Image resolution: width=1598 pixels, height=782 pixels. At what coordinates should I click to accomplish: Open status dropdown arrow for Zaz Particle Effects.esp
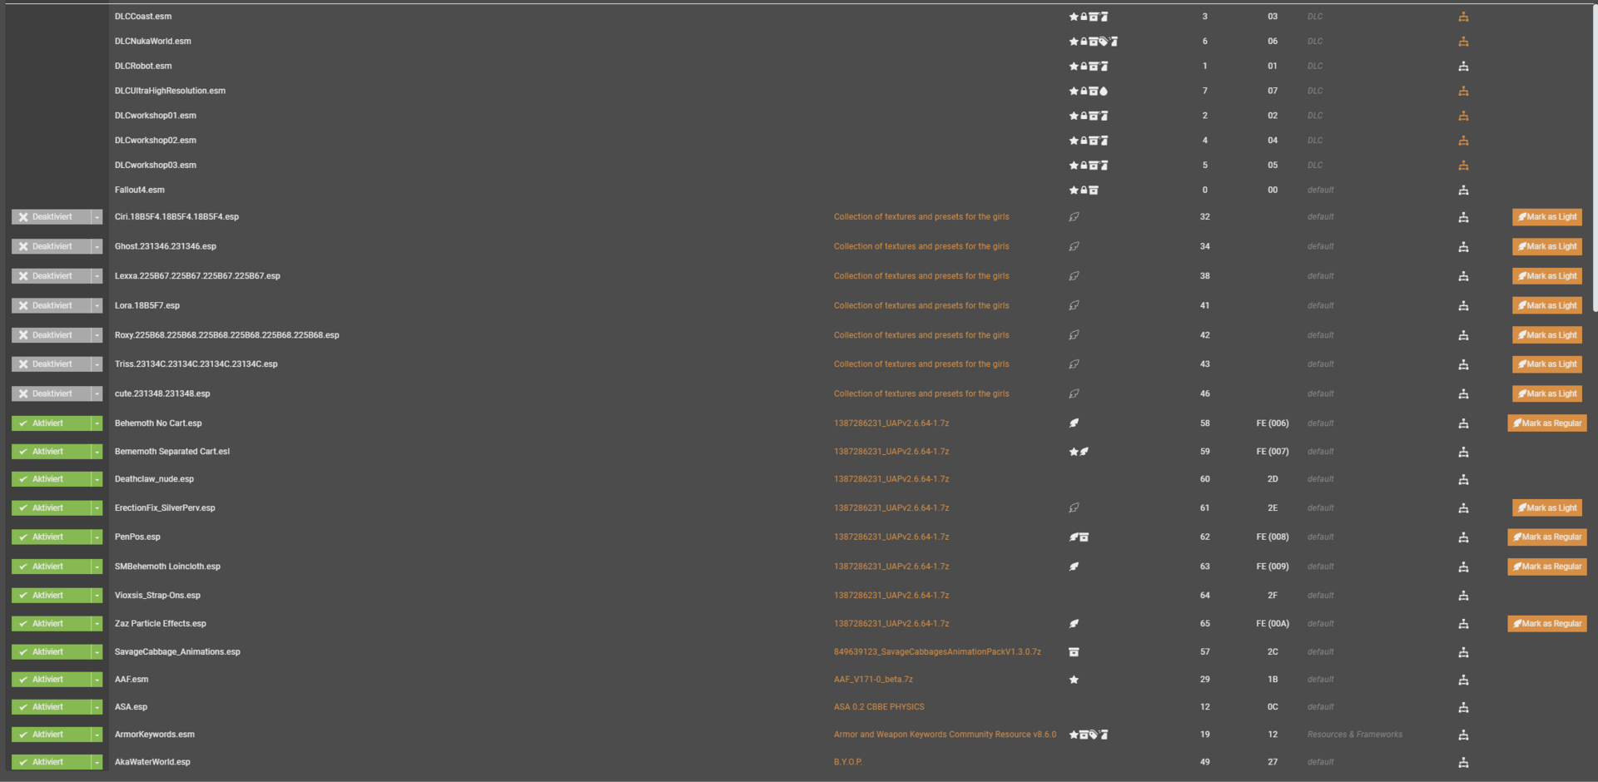[x=97, y=624]
